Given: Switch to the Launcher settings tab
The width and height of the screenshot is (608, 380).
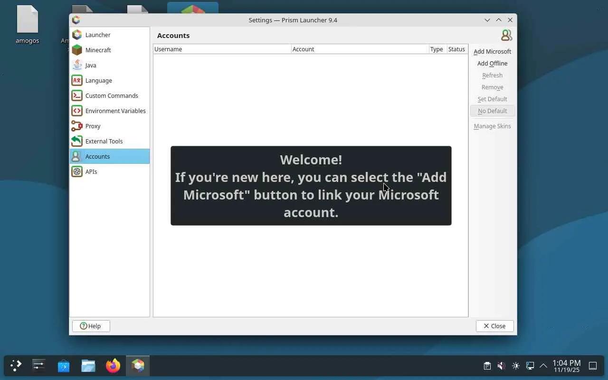Looking at the screenshot, I should (98, 35).
